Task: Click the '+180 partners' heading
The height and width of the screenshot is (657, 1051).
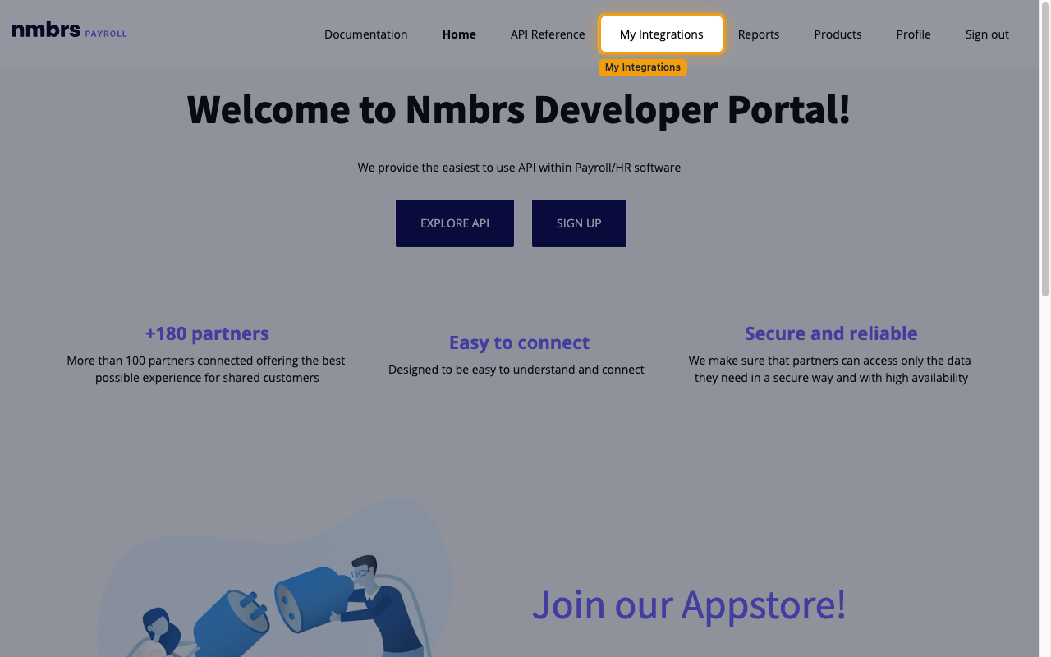Action: click(207, 333)
